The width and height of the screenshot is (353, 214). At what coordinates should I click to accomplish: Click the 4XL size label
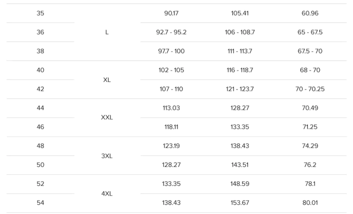pos(107,194)
